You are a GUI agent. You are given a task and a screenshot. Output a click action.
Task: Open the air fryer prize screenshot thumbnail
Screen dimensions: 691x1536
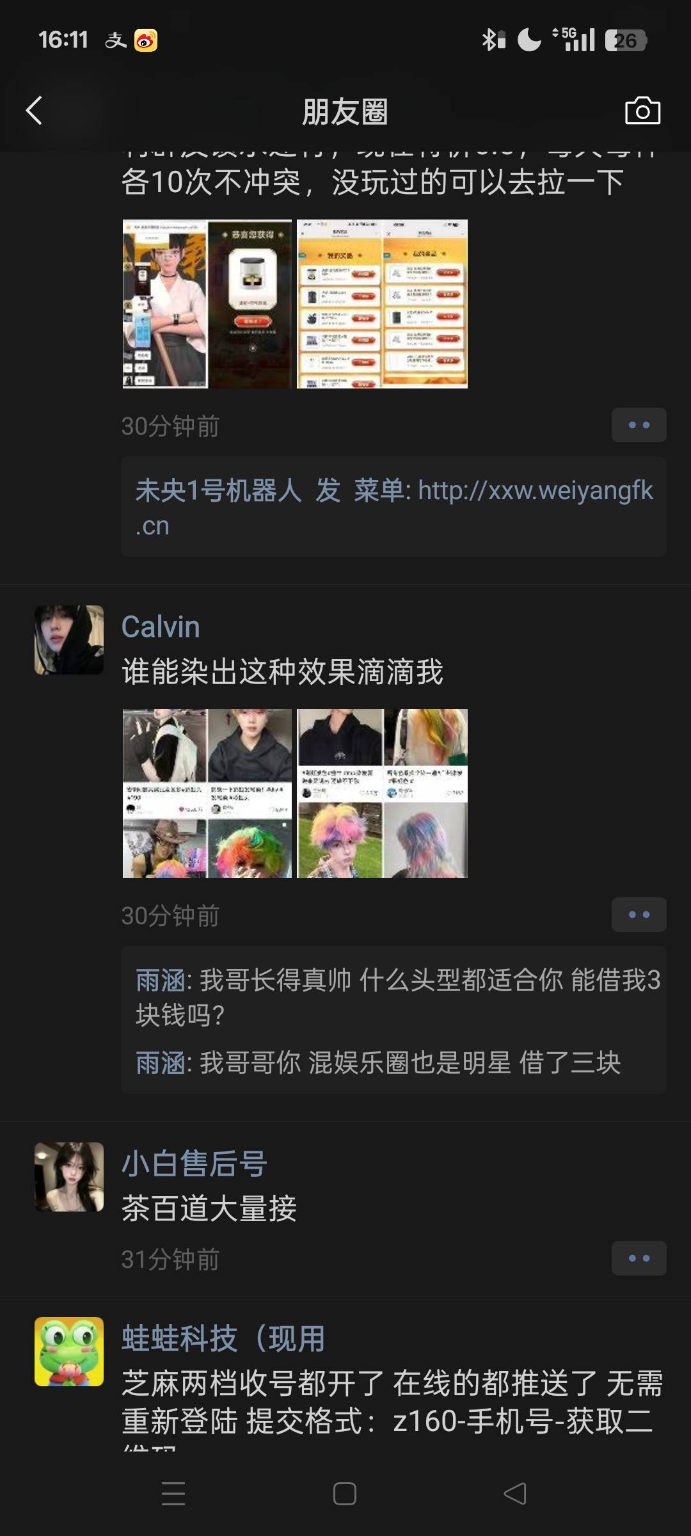click(207, 303)
